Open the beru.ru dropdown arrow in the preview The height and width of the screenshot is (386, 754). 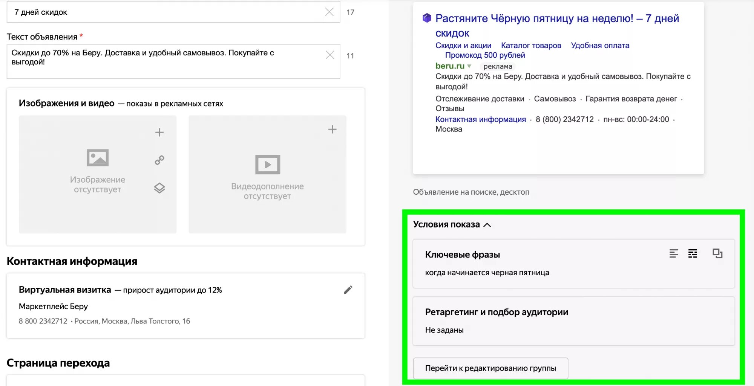(x=469, y=66)
